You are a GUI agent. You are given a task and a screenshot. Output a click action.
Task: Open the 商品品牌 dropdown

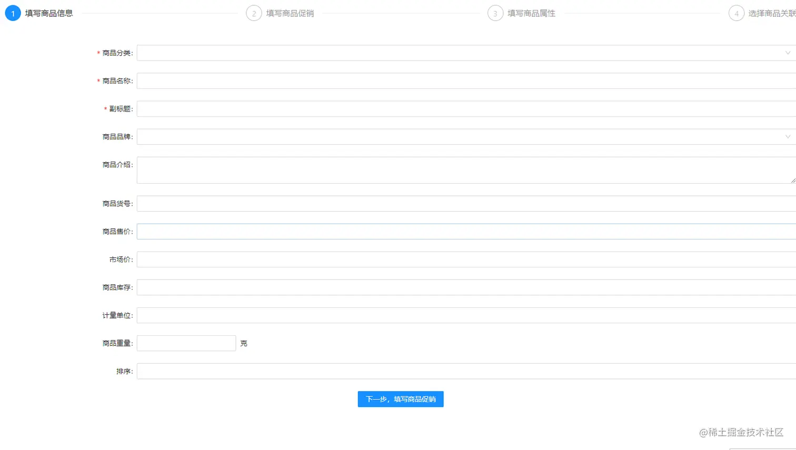(466, 137)
